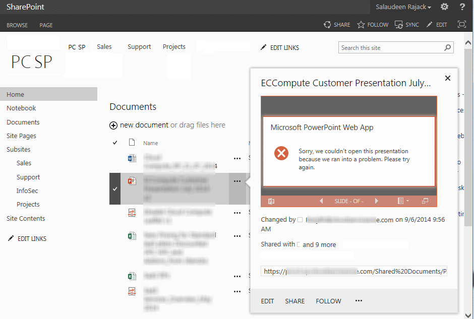Viewport: 474px width, 319px height.
Task: Click the settings gear icon
Action: point(444,7)
